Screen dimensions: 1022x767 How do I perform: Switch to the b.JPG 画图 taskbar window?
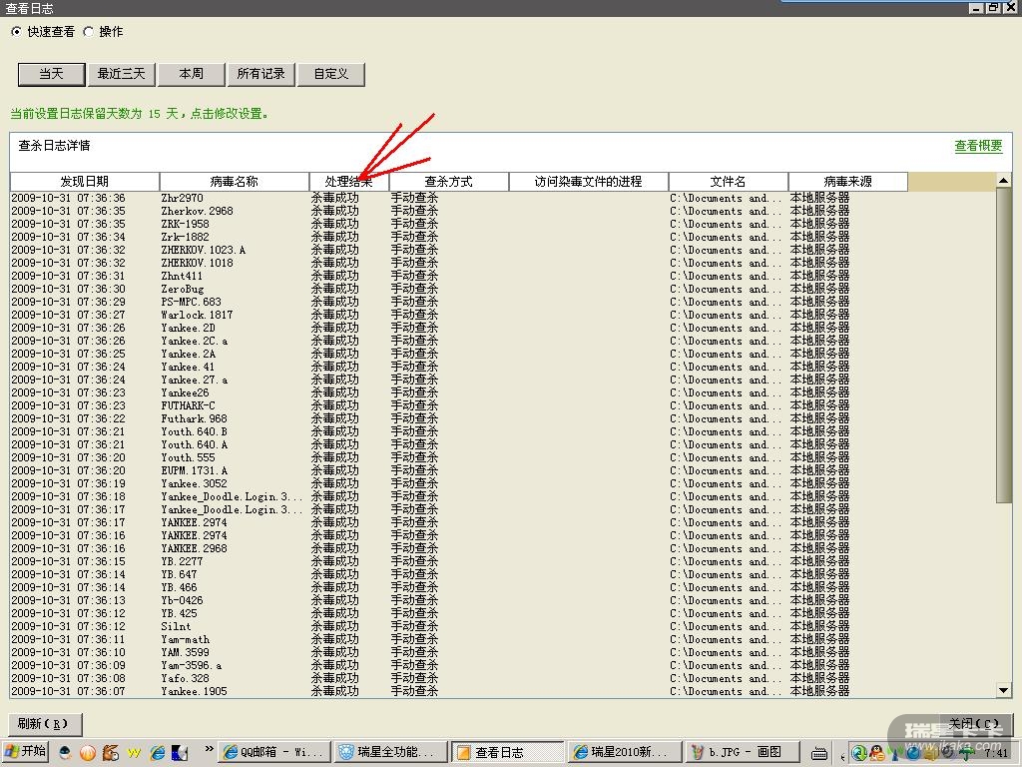click(x=743, y=752)
